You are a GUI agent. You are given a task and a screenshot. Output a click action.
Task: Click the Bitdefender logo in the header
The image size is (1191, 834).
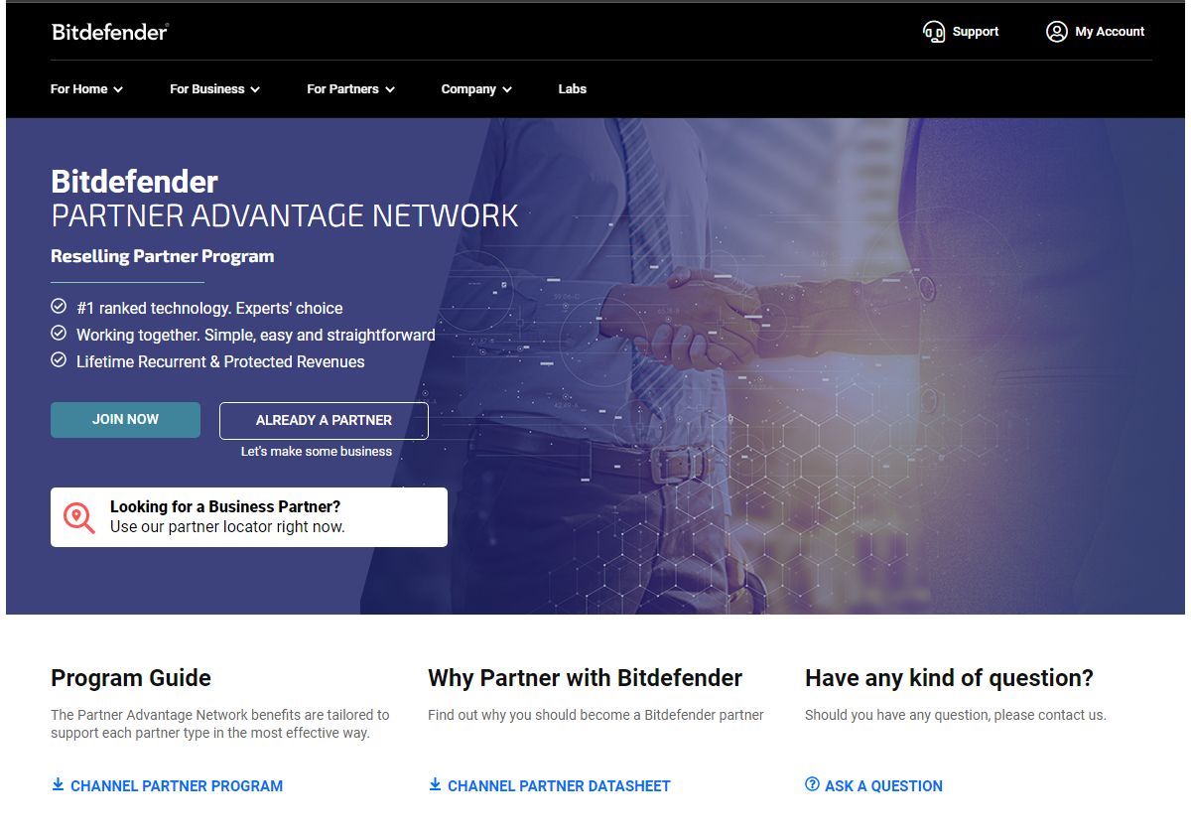click(x=110, y=32)
